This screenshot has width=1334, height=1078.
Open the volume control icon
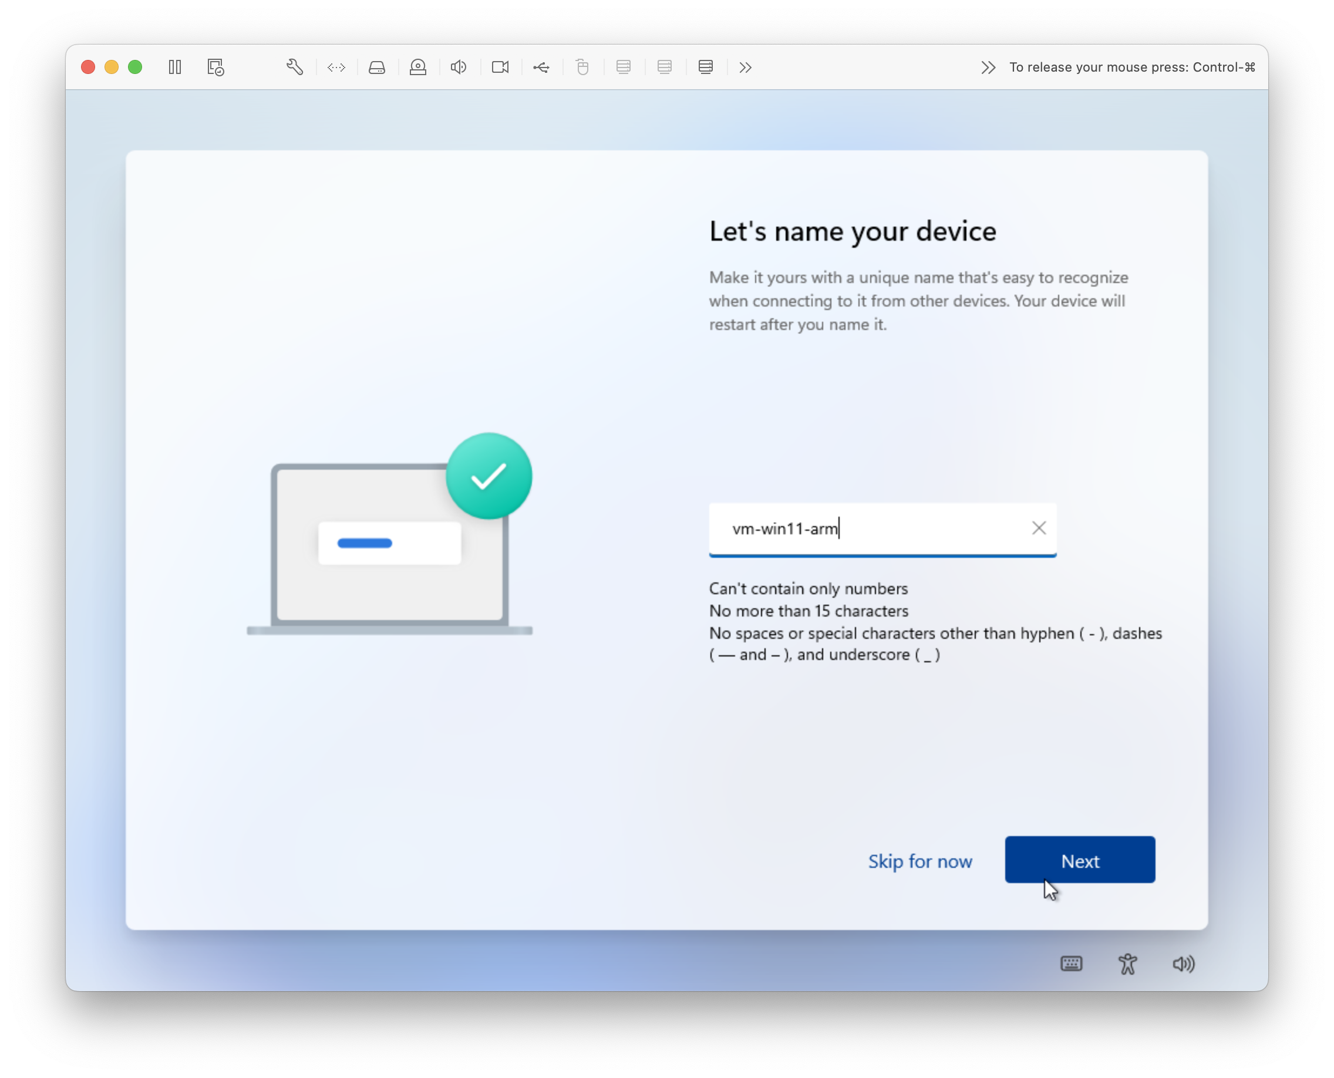(1183, 964)
